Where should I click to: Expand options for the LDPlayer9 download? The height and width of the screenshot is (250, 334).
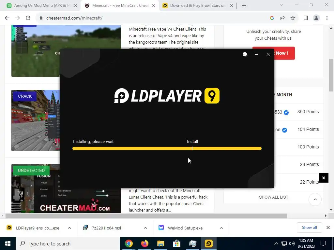(x=69, y=228)
